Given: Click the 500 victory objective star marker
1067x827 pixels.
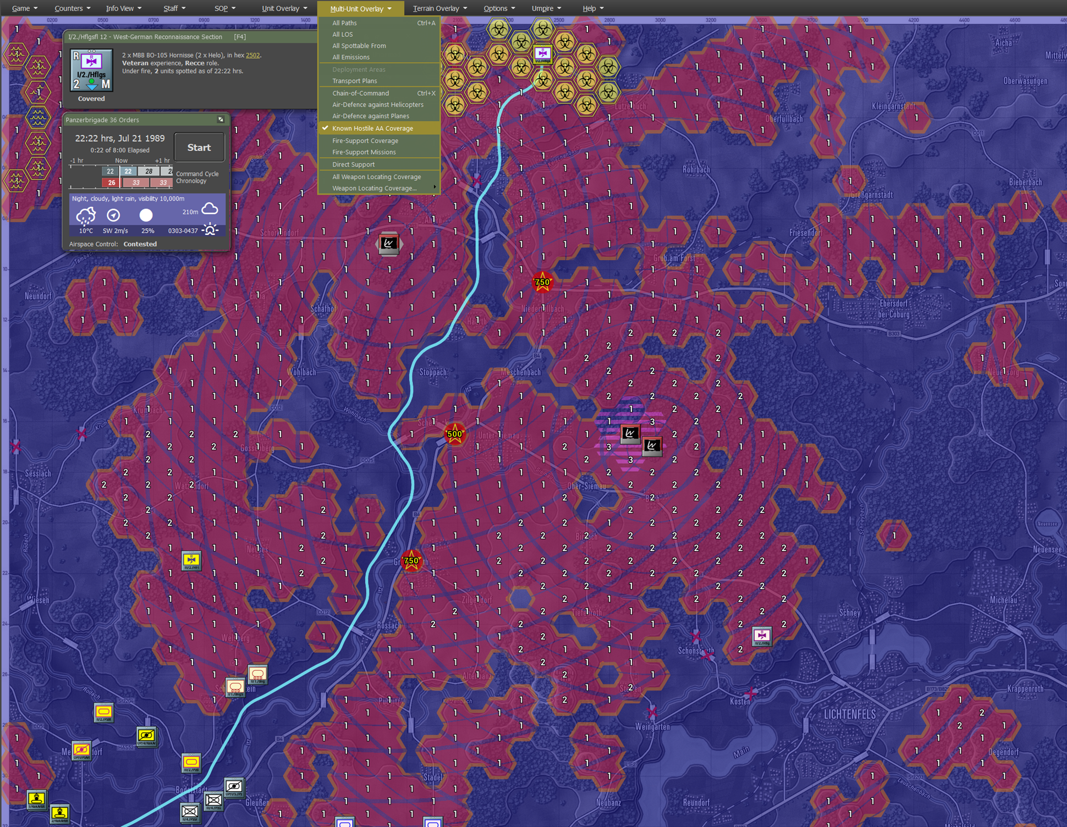Looking at the screenshot, I should [455, 434].
